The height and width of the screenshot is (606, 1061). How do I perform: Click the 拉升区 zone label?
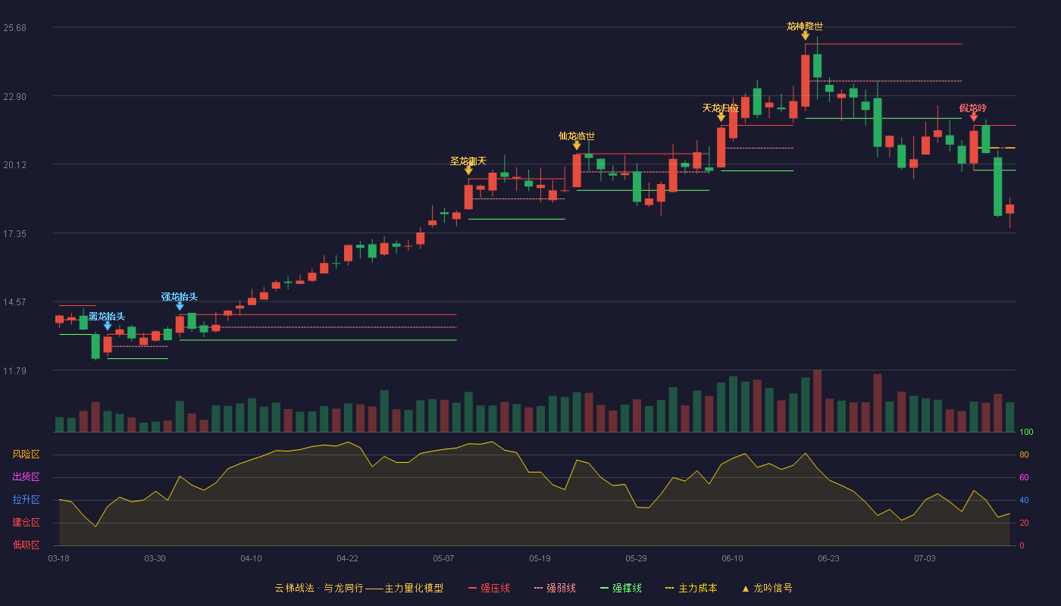coord(26,500)
